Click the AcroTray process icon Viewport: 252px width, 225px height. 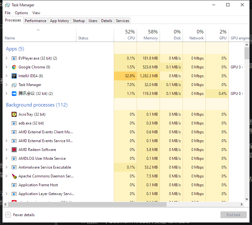click(14, 114)
